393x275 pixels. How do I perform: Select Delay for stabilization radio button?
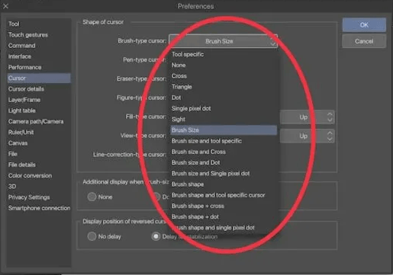(156, 236)
